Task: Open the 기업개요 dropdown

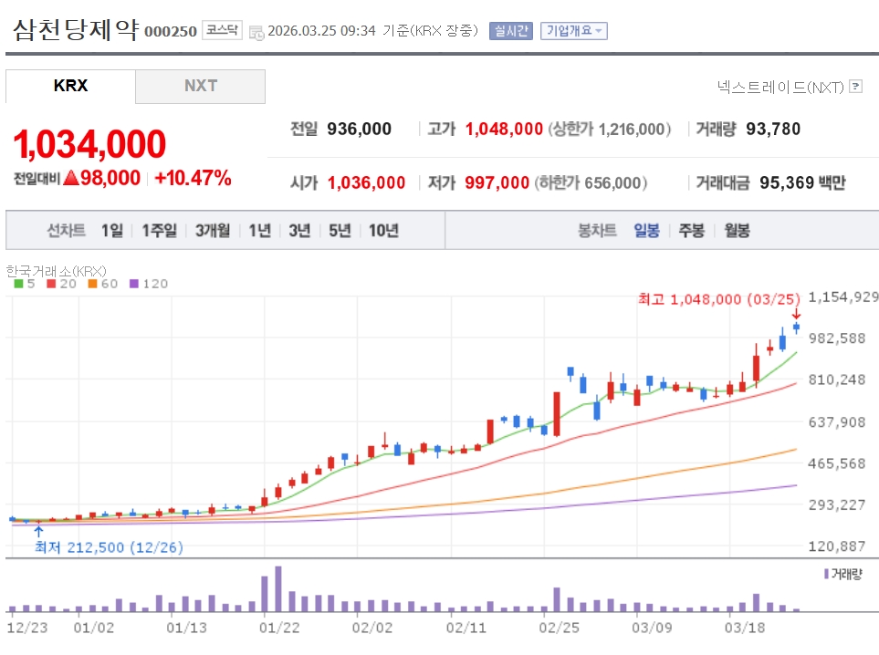Action: [573, 30]
